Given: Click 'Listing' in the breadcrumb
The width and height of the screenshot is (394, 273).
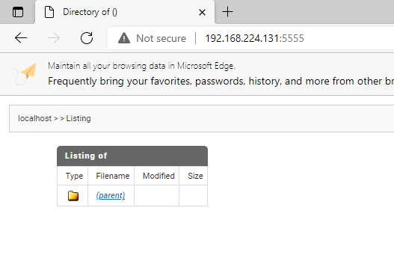Looking at the screenshot, I should click(79, 118).
